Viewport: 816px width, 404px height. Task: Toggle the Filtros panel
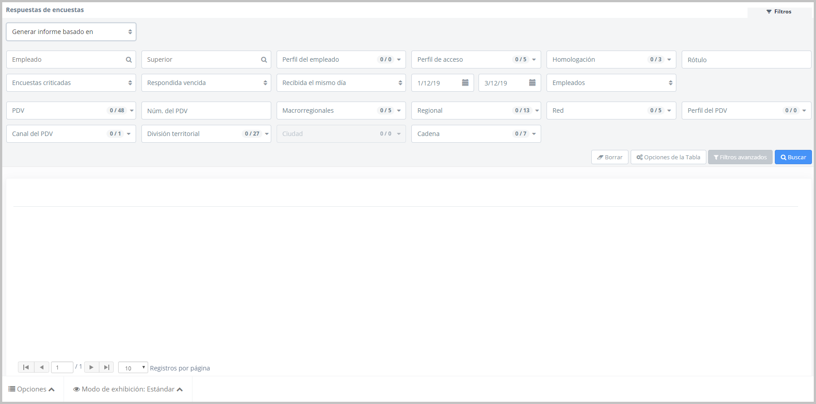[779, 12]
